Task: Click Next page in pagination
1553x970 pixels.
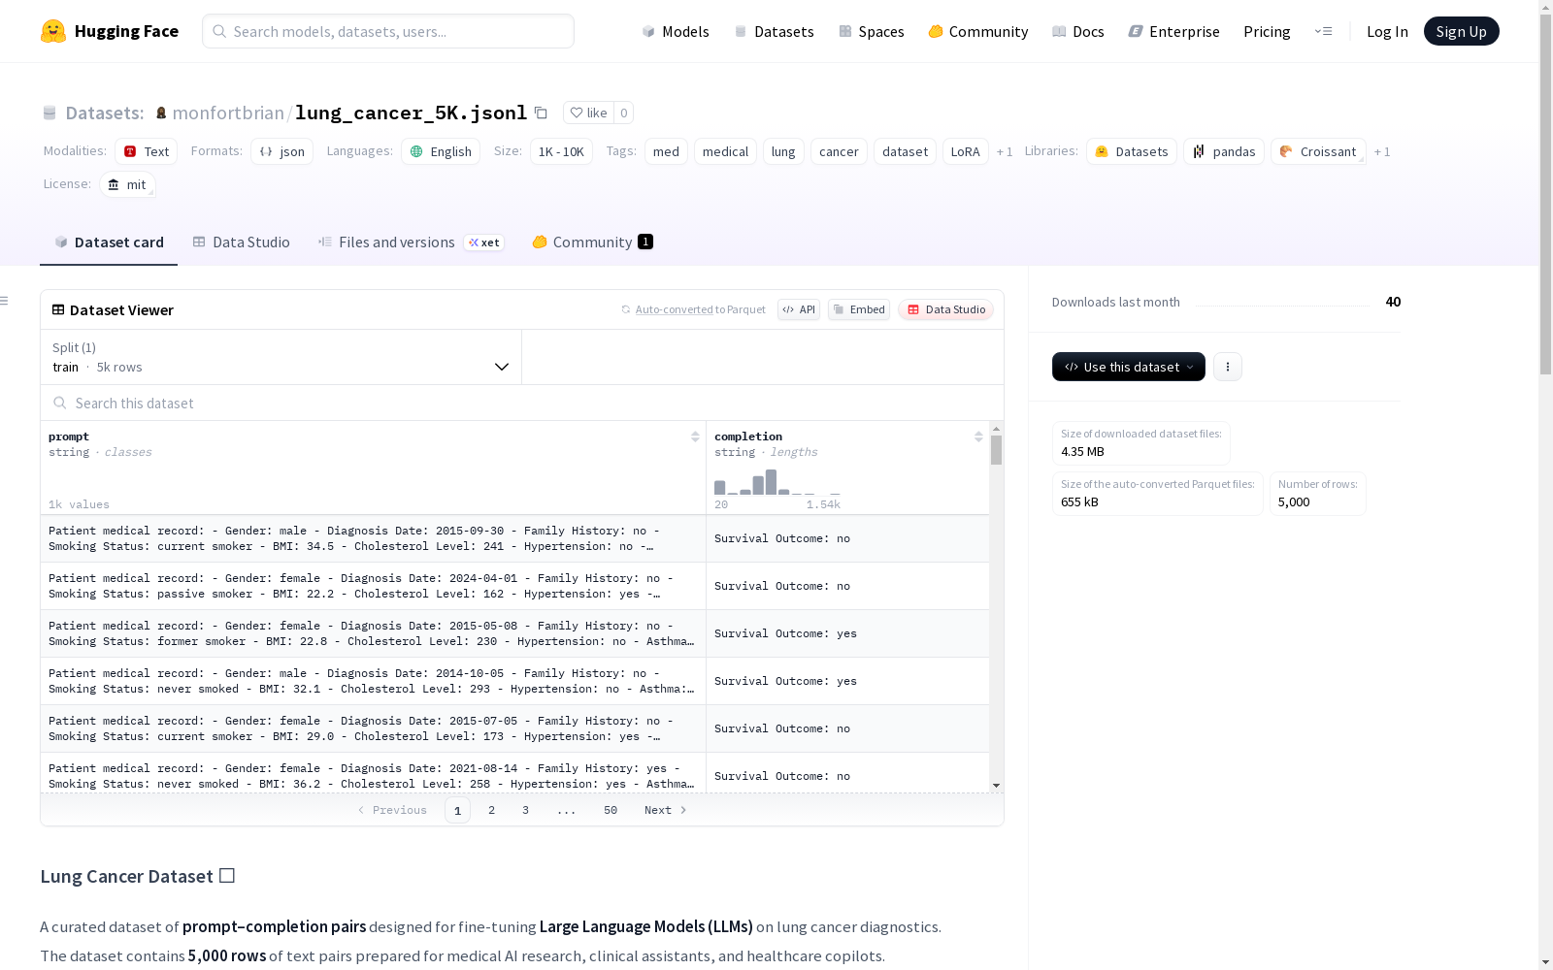Action: pos(666,810)
